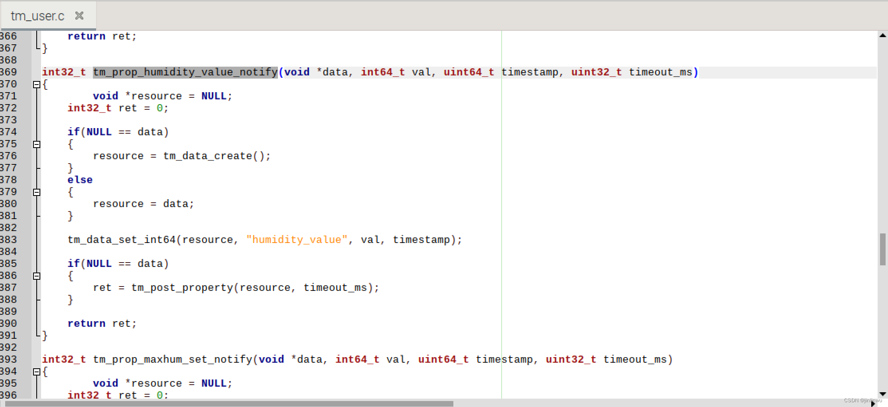The width and height of the screenshot is (888, 407).
Task: Collapse function body fold at line 370
Action: [37, 84]
